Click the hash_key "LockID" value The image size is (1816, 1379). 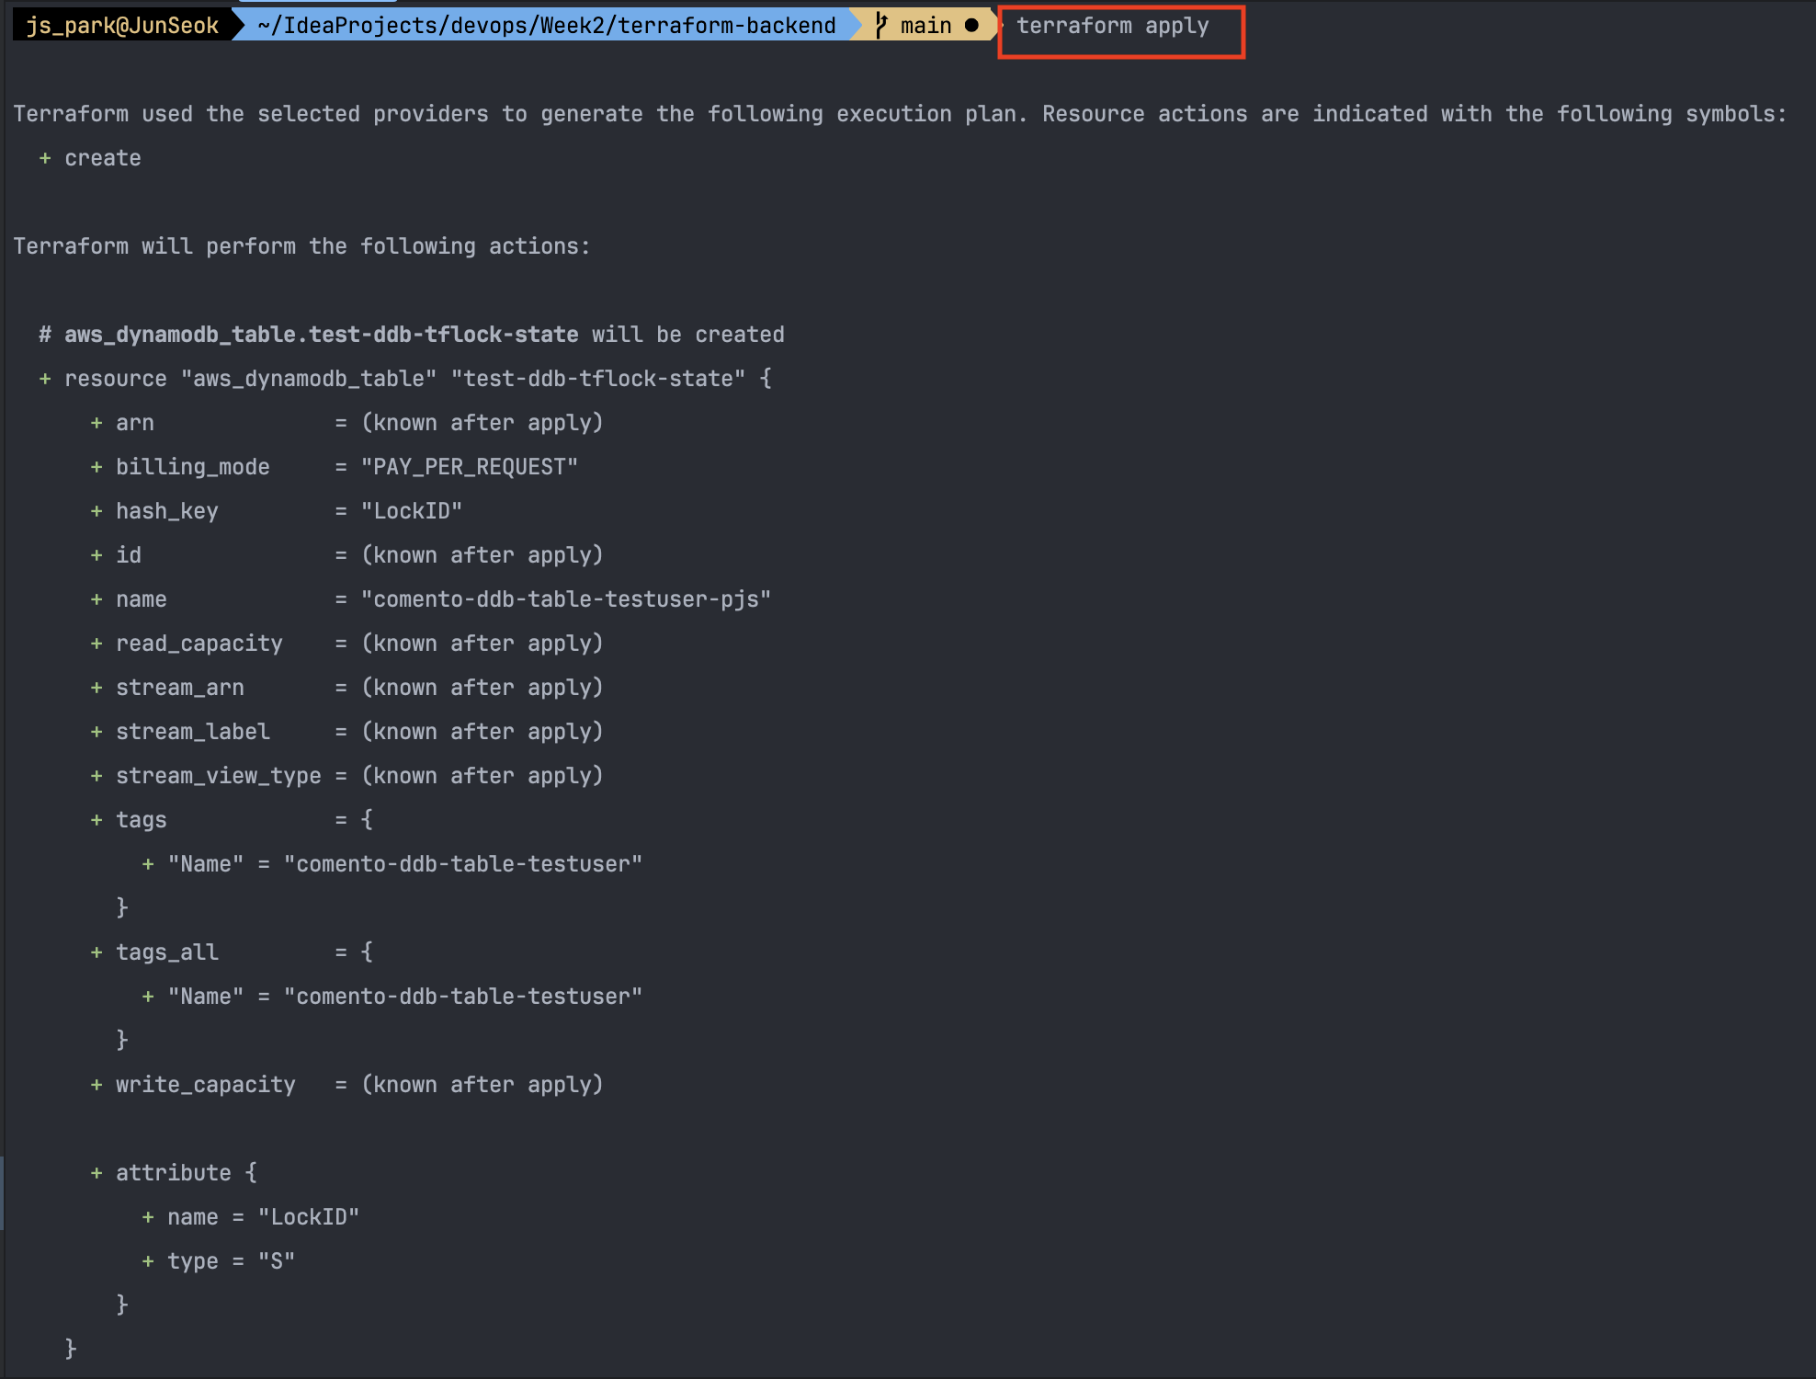click(411, 511)
